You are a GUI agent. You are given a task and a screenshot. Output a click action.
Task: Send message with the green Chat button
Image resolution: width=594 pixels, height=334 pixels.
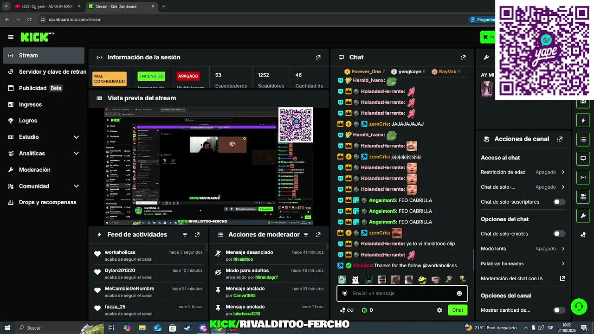point(458,310)
